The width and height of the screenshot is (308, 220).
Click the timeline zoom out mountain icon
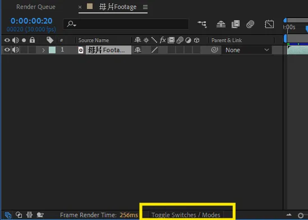(289, 215)
